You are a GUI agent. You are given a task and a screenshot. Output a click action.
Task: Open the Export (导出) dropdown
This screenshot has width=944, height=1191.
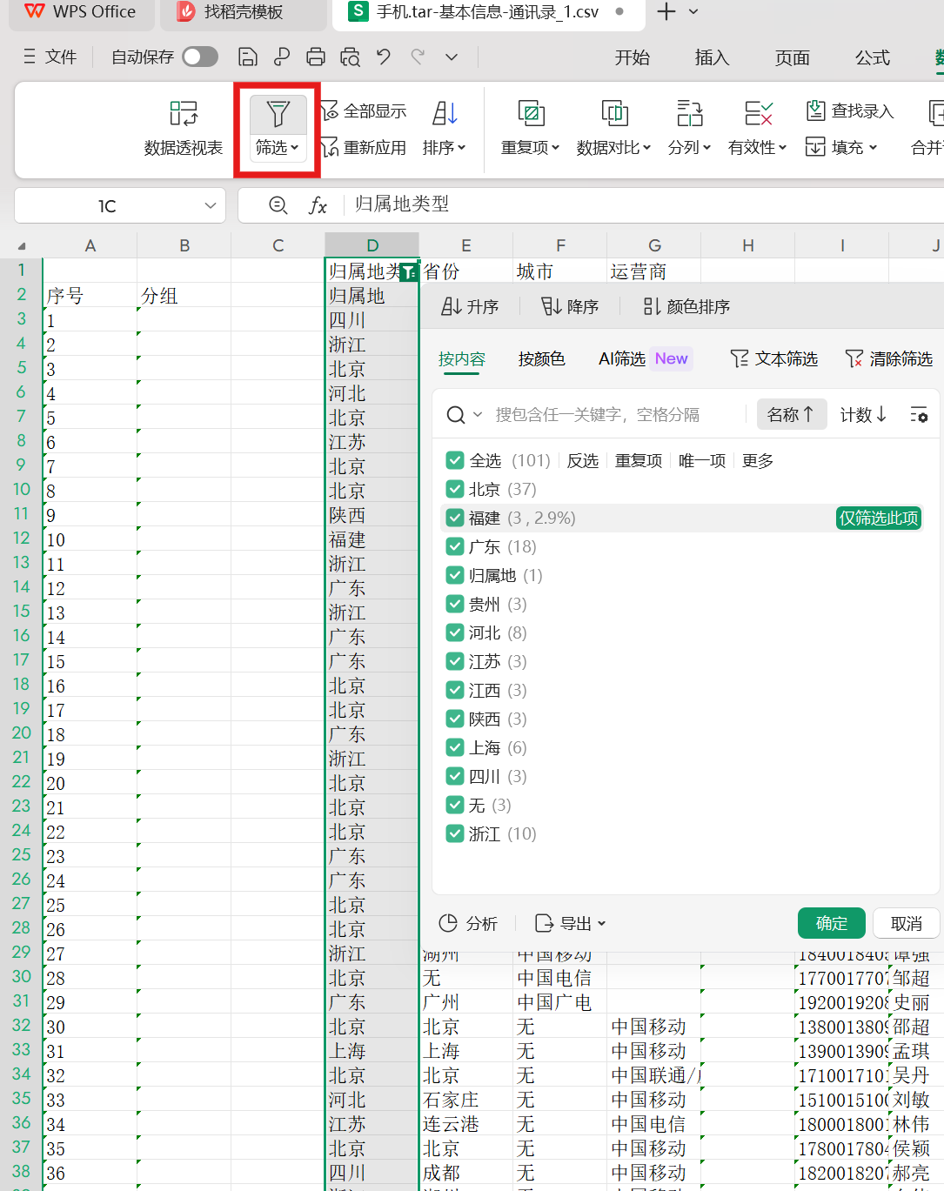point(571,923)
